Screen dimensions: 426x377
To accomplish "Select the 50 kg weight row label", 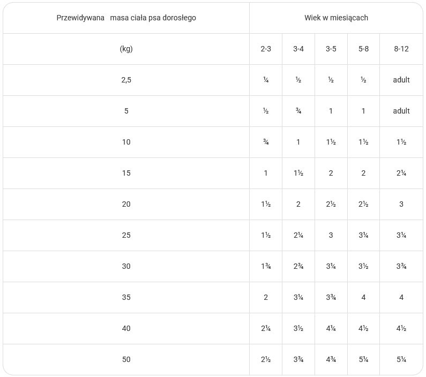I will coord(126,360).
